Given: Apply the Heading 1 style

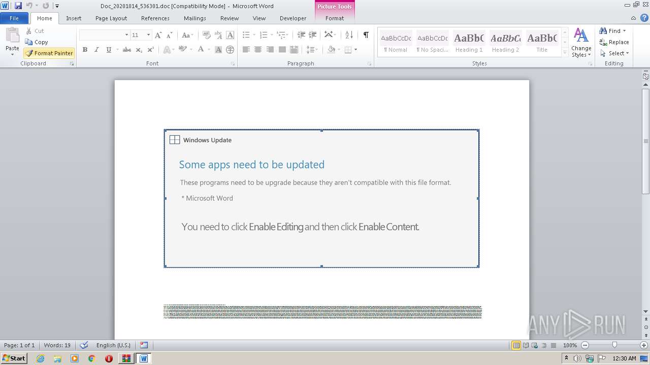Looking at the screenshot, I should 469,42.
